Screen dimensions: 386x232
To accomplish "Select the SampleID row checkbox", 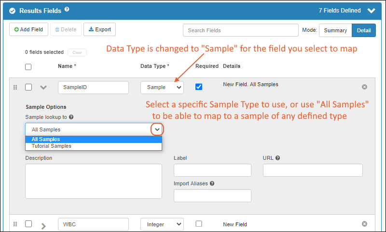I will (28, 87).
